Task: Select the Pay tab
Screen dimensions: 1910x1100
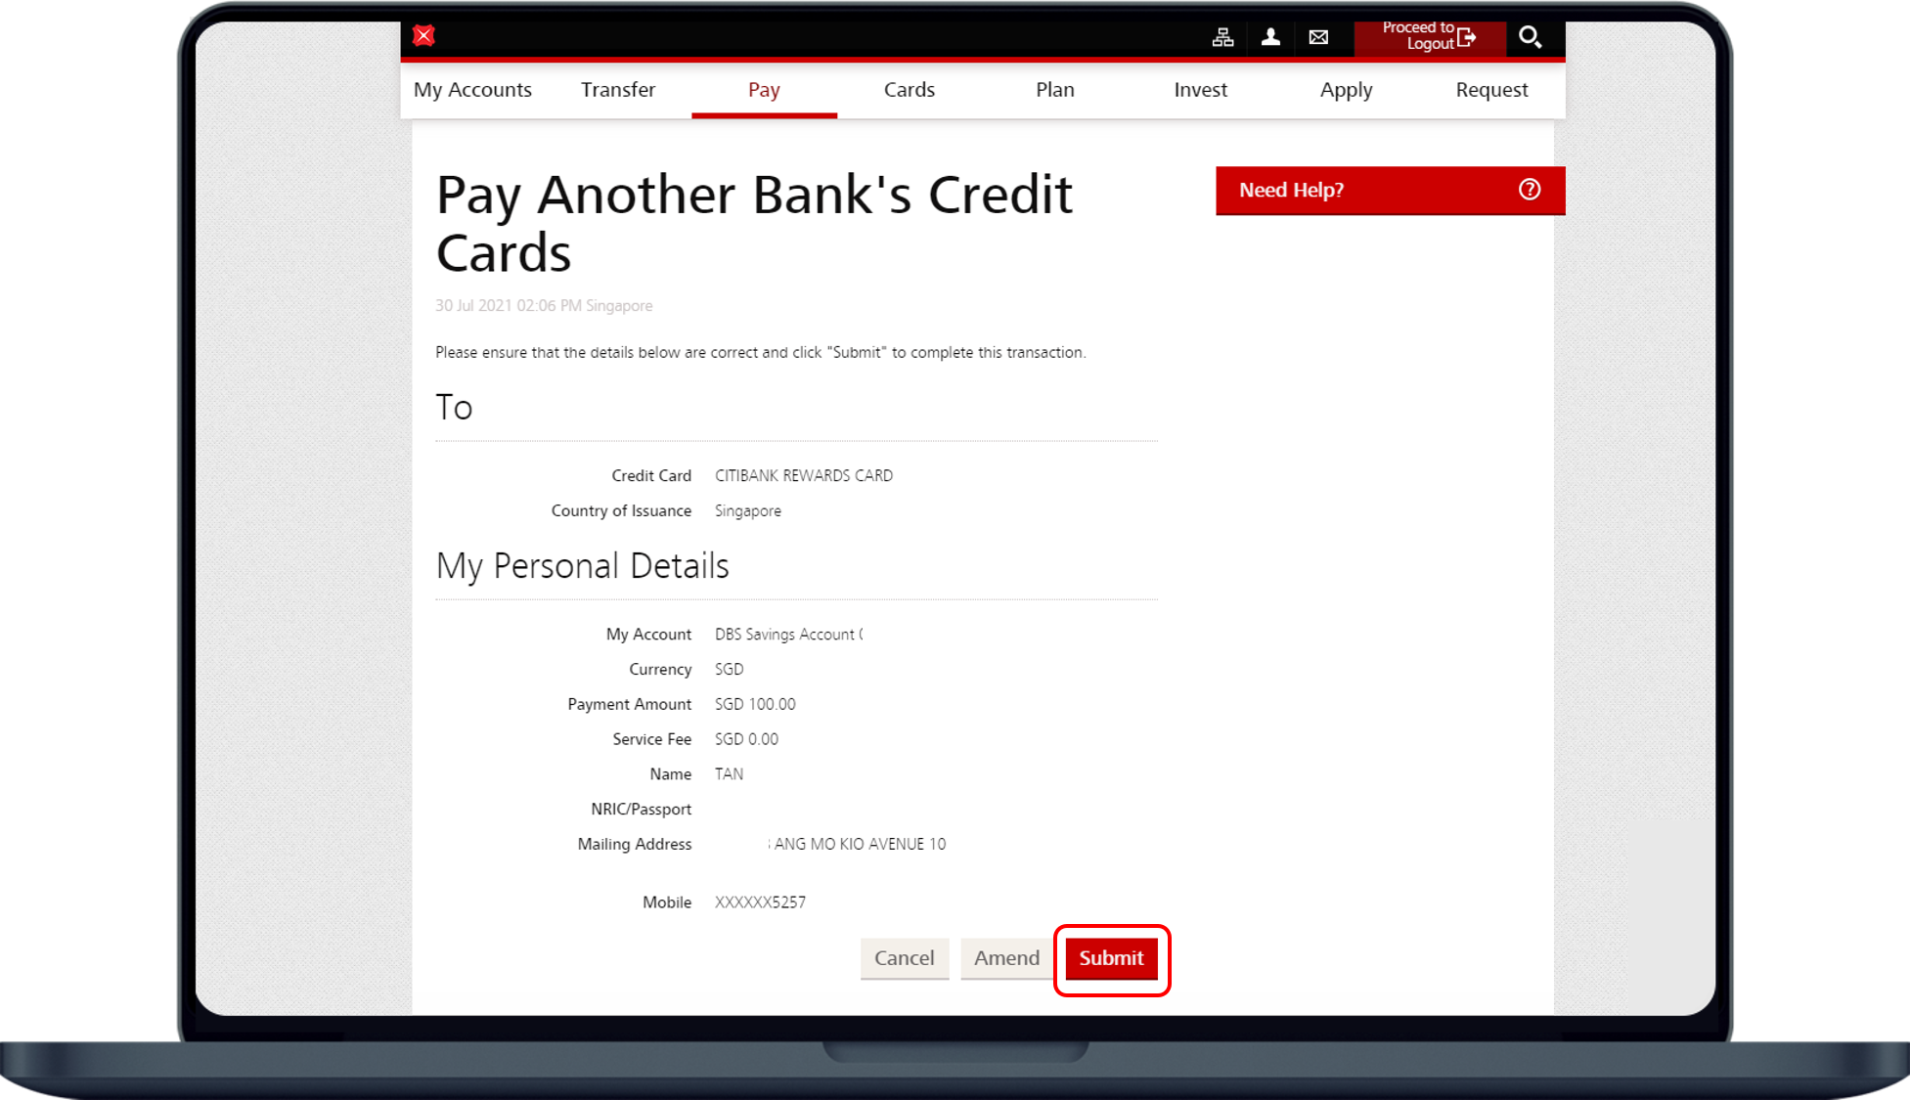Action: coord(764,90)
